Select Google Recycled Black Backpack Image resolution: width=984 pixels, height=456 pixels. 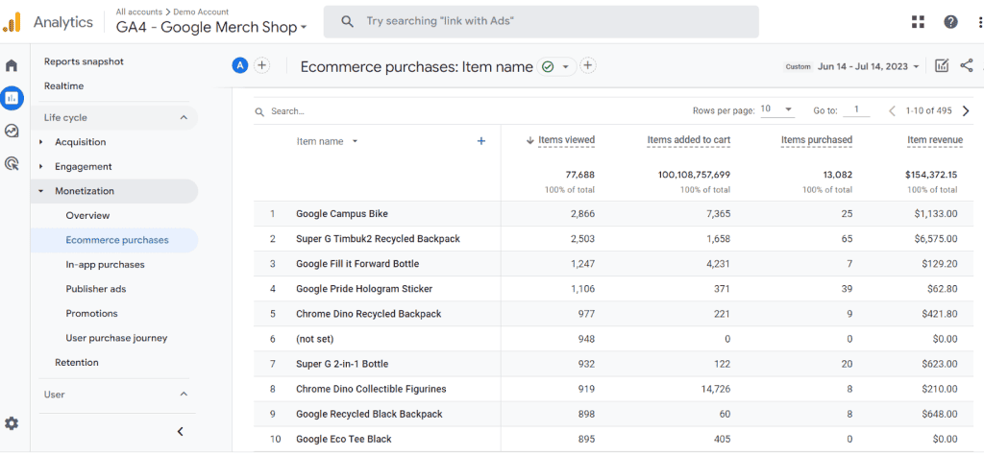point(369,414)
